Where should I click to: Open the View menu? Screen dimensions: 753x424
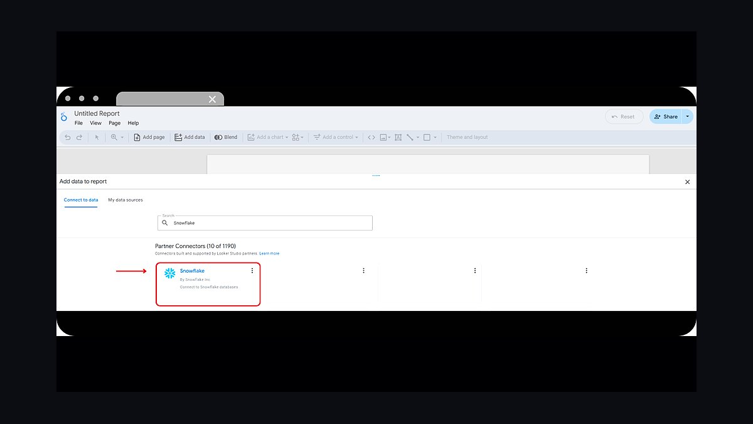click(95, 123)
